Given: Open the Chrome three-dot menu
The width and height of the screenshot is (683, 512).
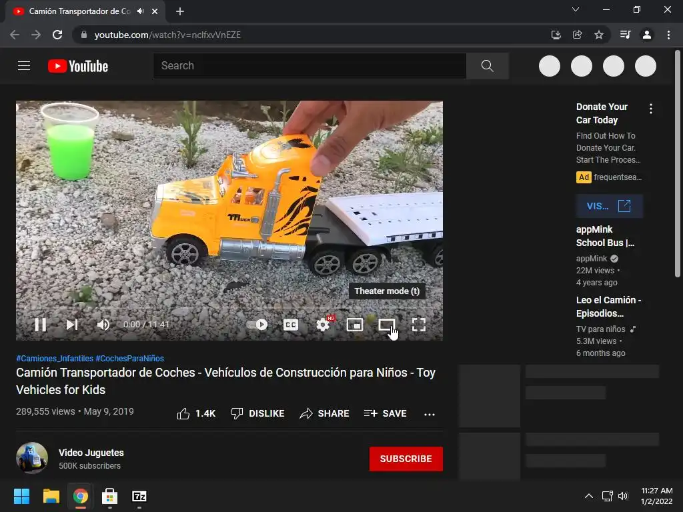Looking at the screenshot, I should (x=668, y=35).
